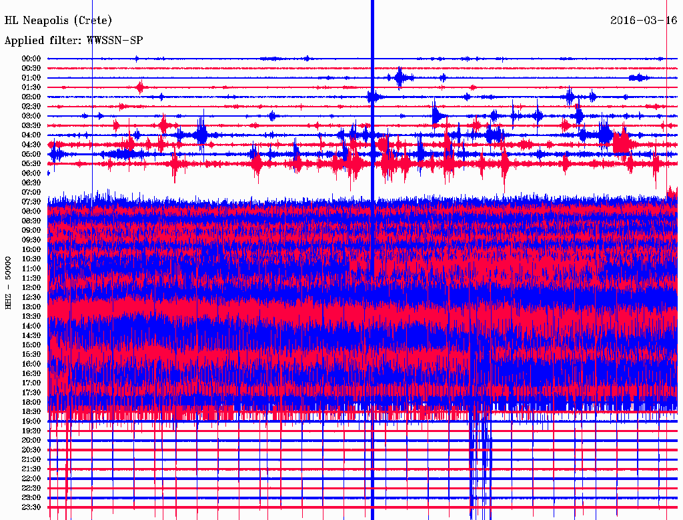This screenshot has width=683, height=520.
Task: Click the 01:30 time row label
Action: tap(31, 87)
